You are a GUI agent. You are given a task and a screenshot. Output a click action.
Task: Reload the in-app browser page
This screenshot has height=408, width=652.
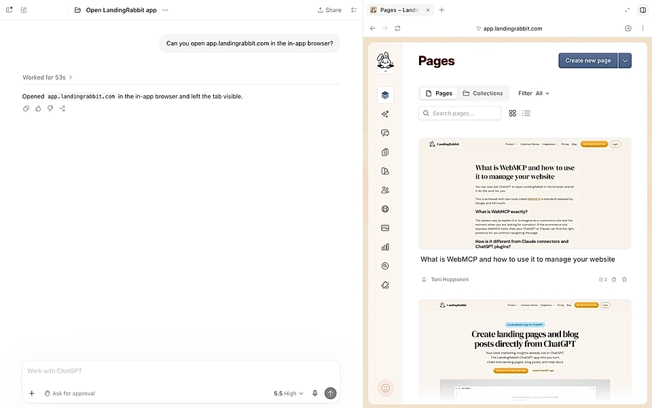398,29
